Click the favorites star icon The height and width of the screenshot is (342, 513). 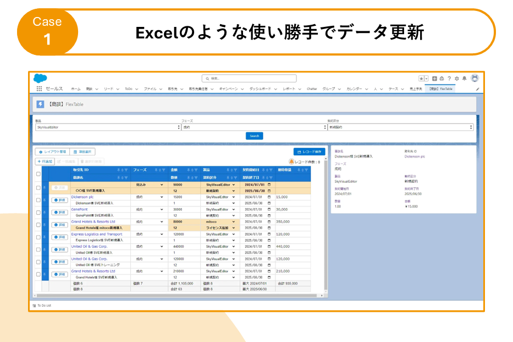point(421,79)
